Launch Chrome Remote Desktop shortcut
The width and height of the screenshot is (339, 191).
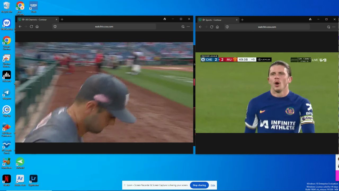click(x=7, y=61)
